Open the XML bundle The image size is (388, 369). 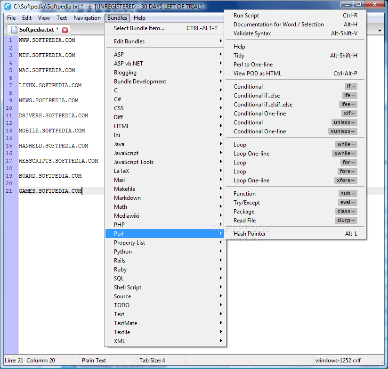(x=165, y=341)
